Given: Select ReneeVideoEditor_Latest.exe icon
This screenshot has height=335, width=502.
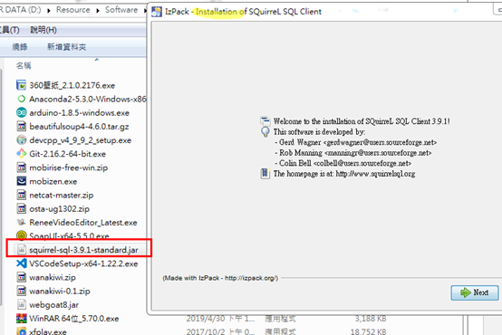Looking at the screenshot, I should tap(22, 223).
